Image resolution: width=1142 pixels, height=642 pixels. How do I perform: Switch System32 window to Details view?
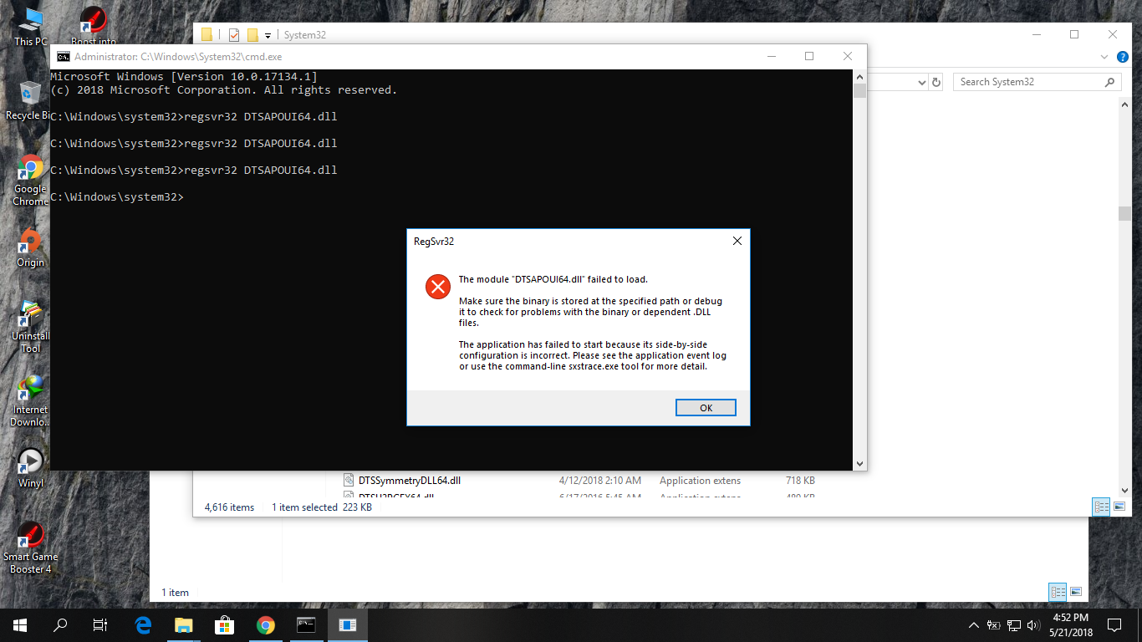1101,507
